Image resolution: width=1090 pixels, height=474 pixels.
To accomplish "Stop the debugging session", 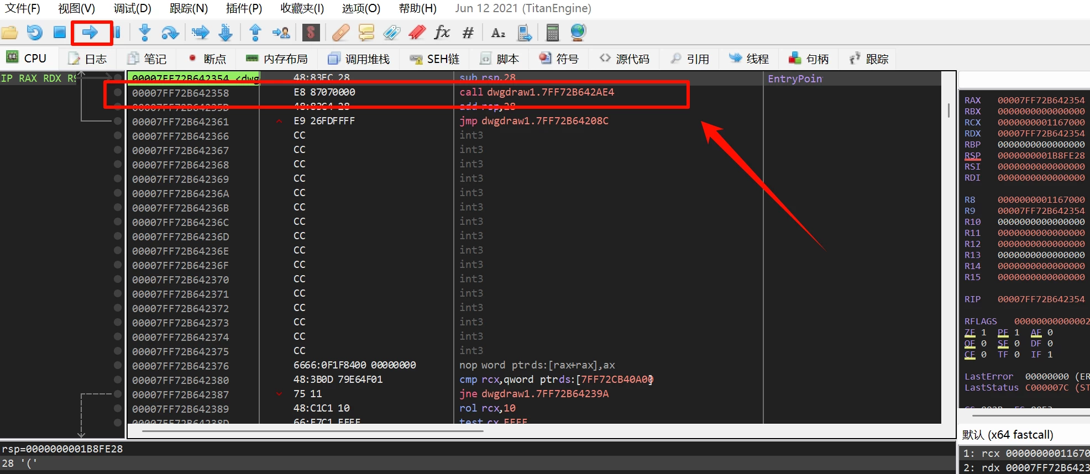I will point(60,33).
